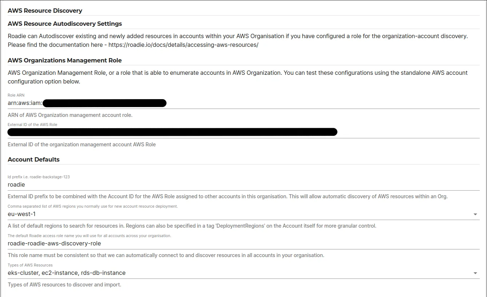The height and width of the screenshot is (297, 487).
Task: Click the Account Defaults section heading
Action: pyautogui.click(x=33, y=159)
